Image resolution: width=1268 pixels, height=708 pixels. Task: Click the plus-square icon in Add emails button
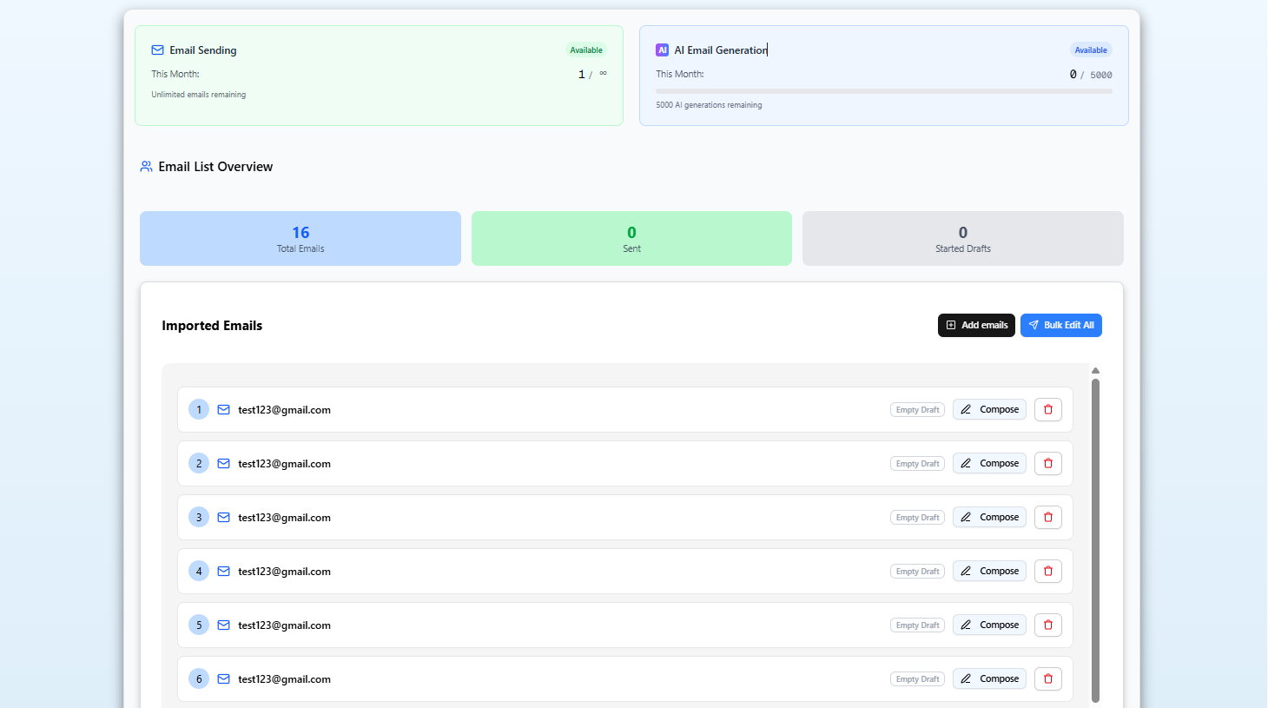tap(950, 325)
